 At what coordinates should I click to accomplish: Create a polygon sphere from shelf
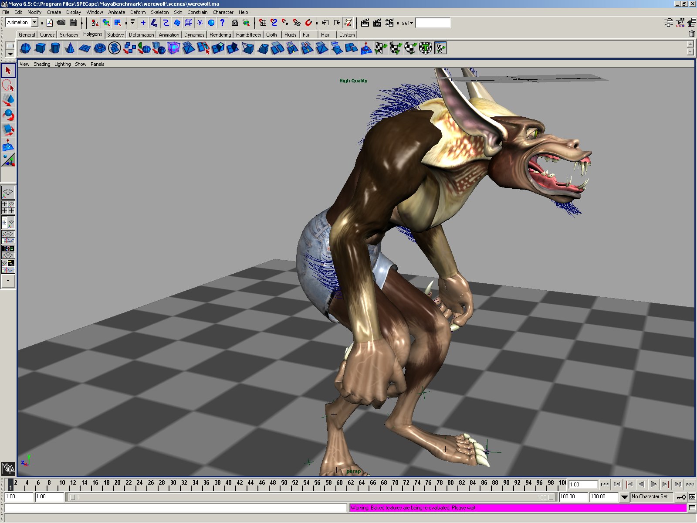coord(25,48)
